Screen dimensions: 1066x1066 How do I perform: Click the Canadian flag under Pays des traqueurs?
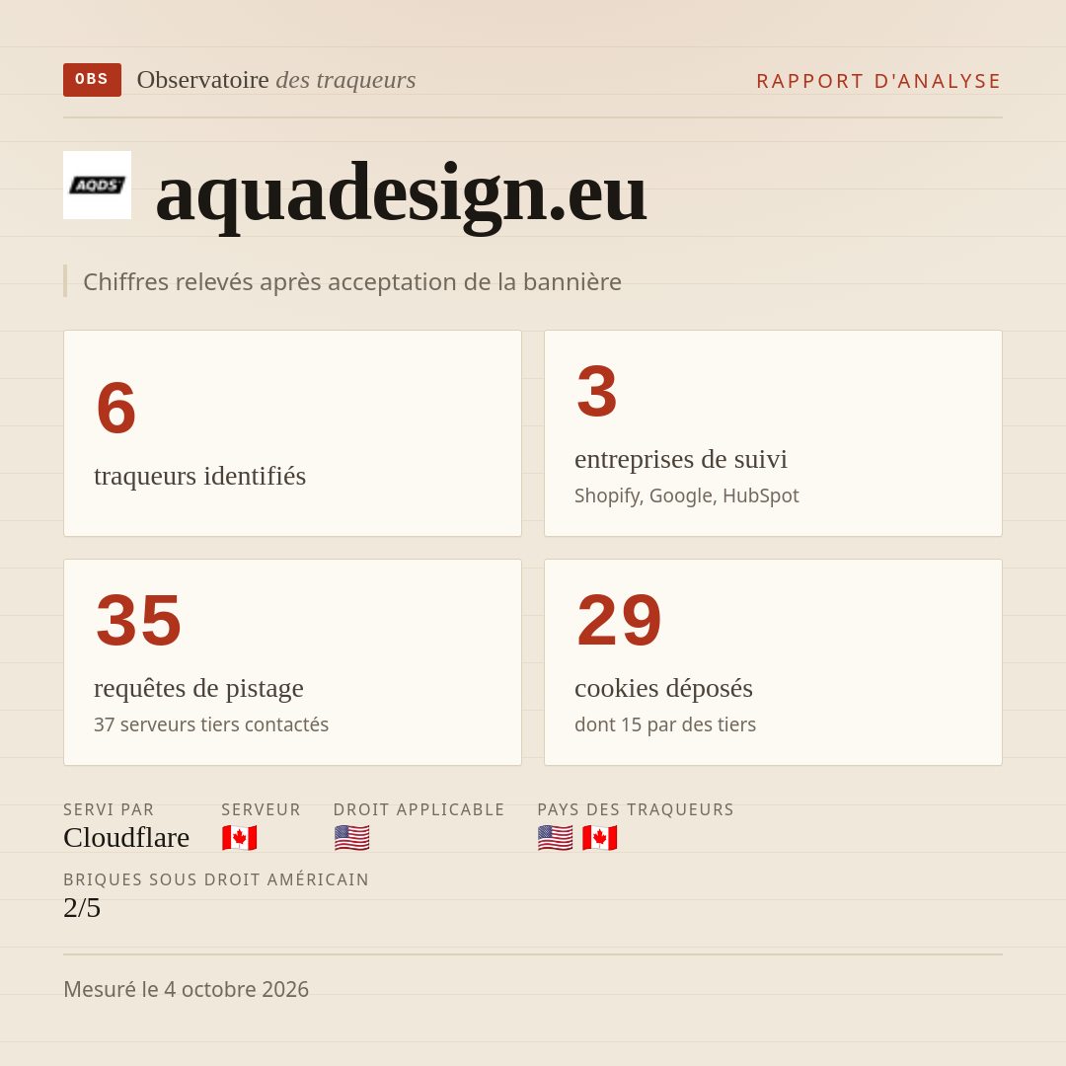600,838
